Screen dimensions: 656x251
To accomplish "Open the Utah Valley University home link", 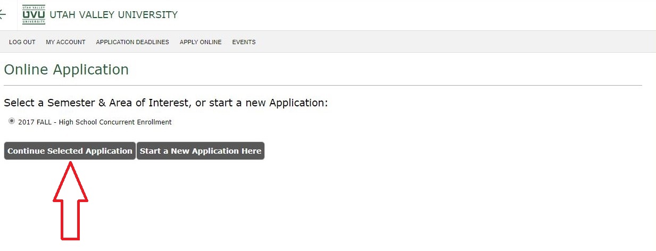I will pos(113,15).
